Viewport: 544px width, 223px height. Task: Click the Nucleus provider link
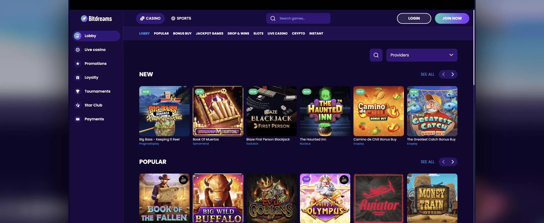point(305,144)
